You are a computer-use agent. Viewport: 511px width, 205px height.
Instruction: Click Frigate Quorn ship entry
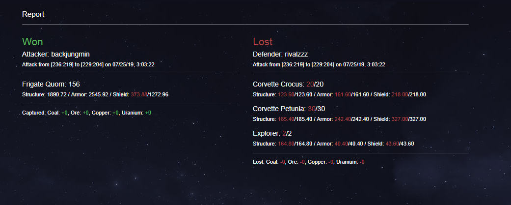[x=51, y=84]
